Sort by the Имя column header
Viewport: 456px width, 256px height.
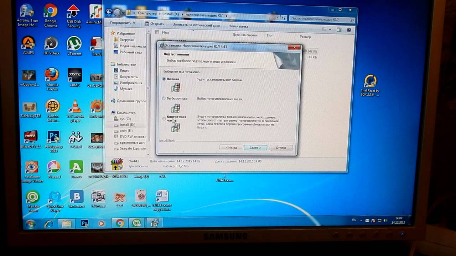[x=166, y=32]
